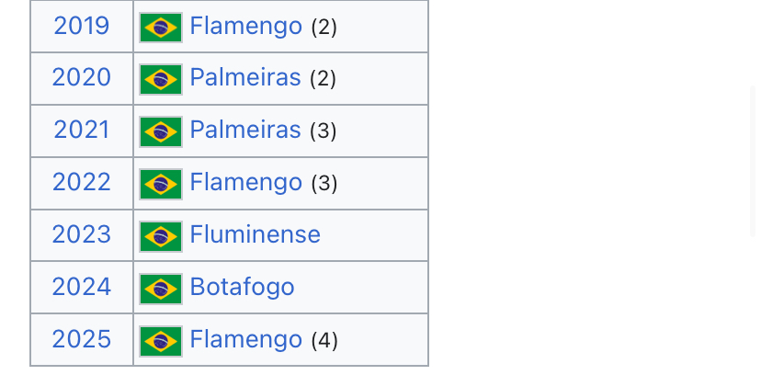Open the 2022 year link

tap(82, 182)
